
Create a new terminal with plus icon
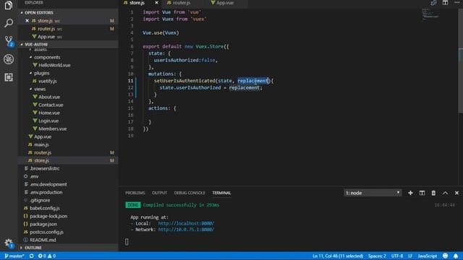click(x=410, y=193)
